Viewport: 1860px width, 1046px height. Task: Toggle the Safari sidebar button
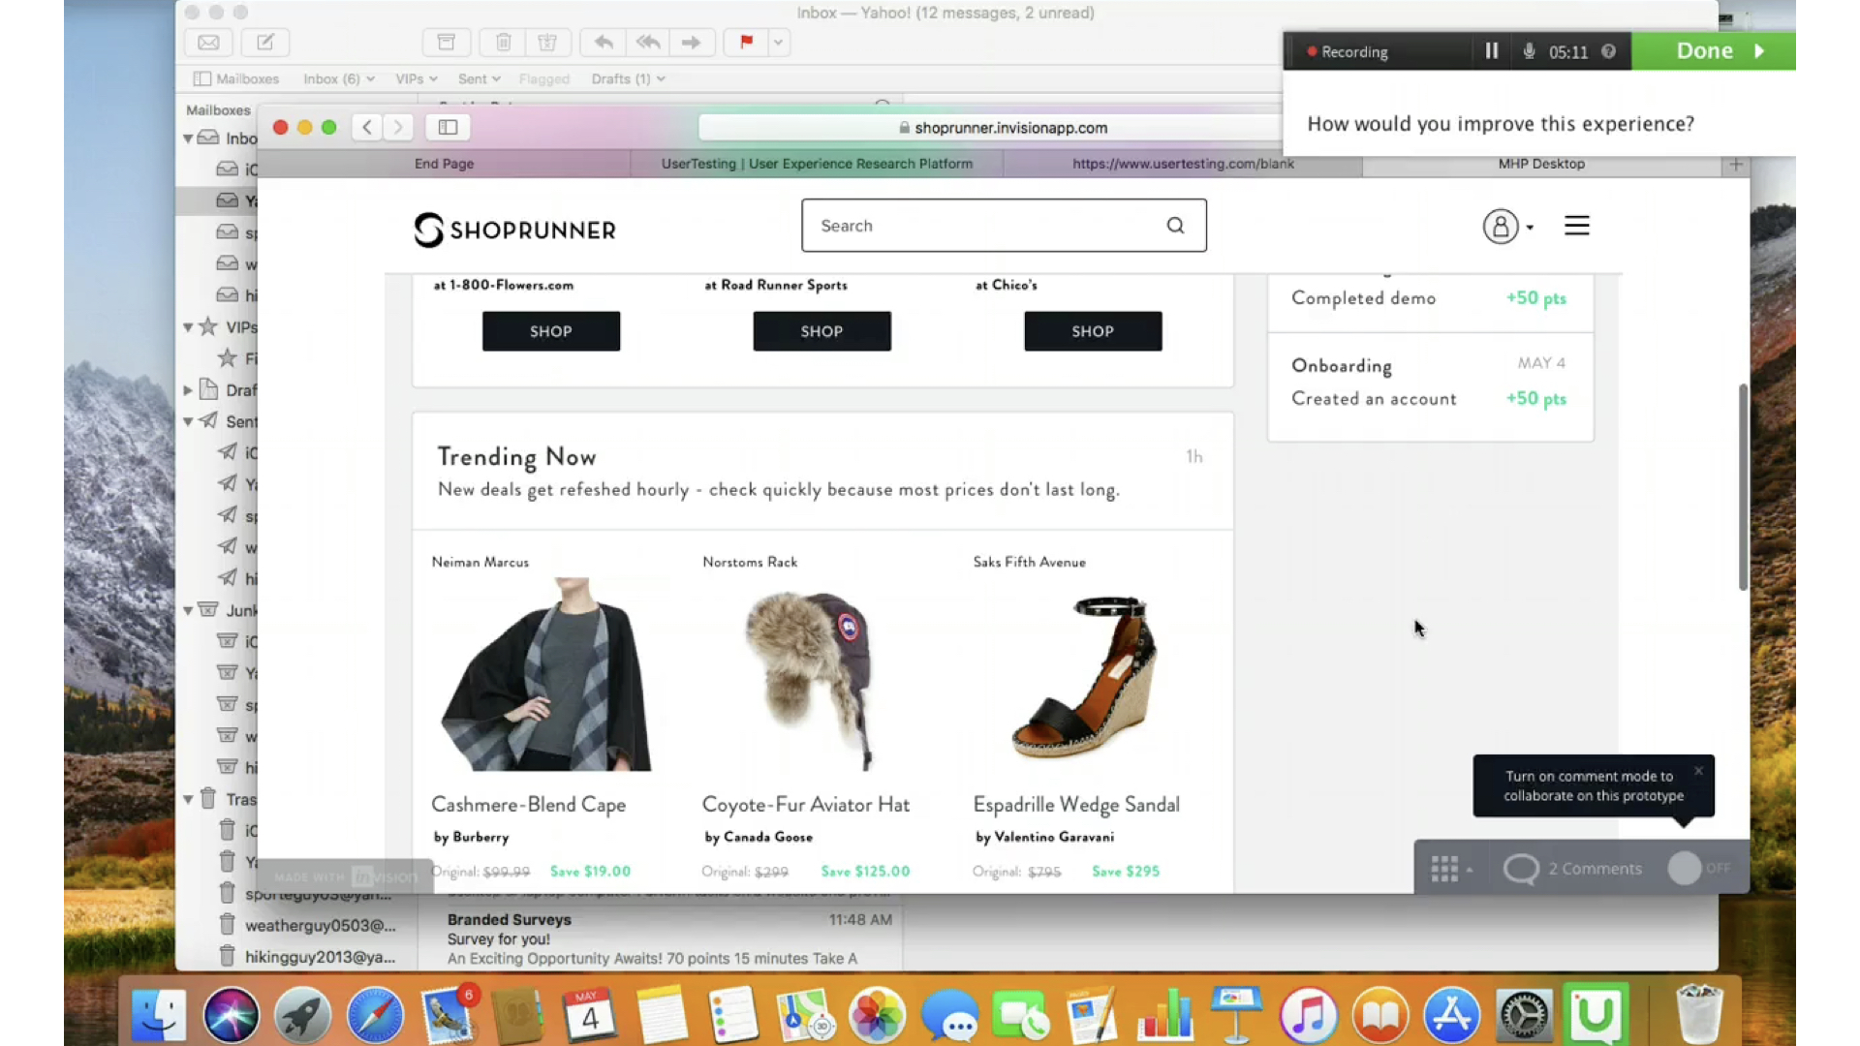[x=448, y=127]
